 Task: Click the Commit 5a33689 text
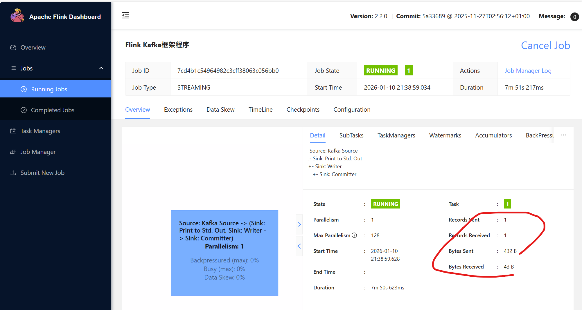pyautogui.click(x=463, y=16)
